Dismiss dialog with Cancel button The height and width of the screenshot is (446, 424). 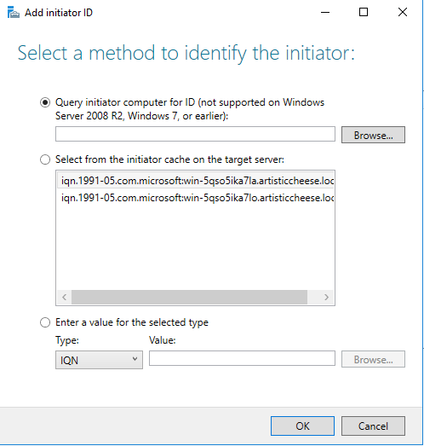point(373,426)
